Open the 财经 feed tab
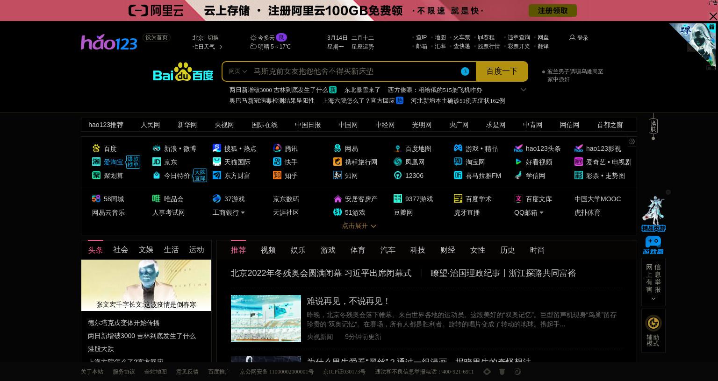Image resolution: width=718 pixels, height=381 pixels. coord(448,250)
